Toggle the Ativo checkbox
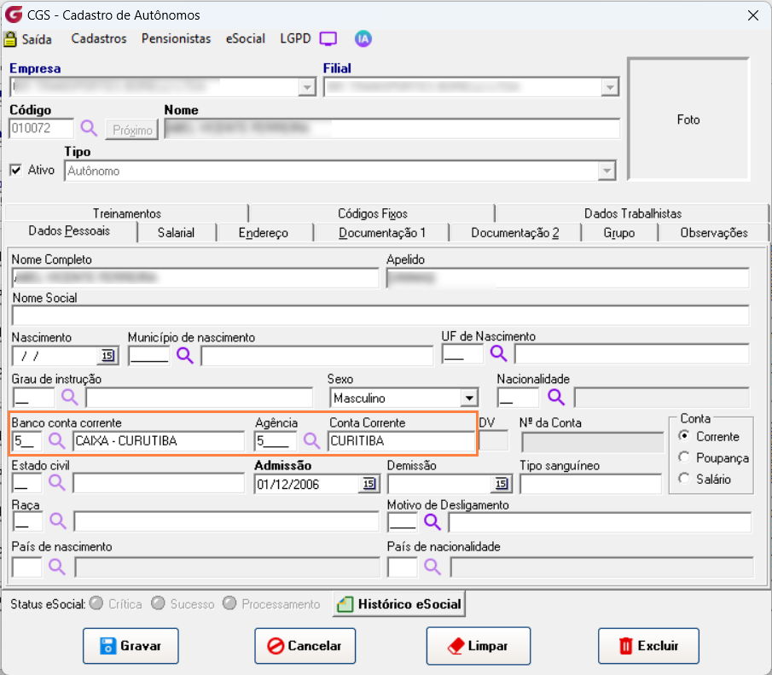This screenshot has height=675, width=772. (x=16, y=171)
